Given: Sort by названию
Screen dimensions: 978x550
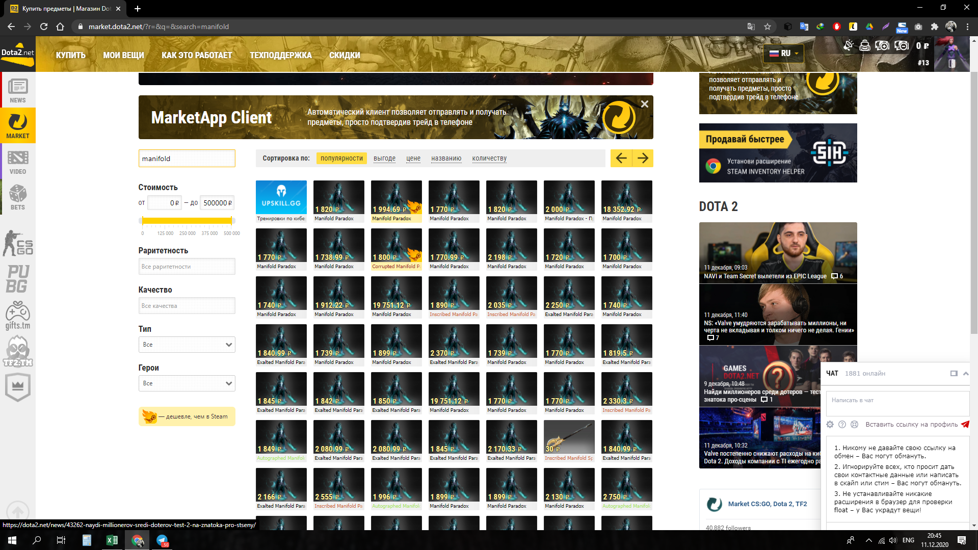Looking at the screenshot, I should (x=446, y=159).
